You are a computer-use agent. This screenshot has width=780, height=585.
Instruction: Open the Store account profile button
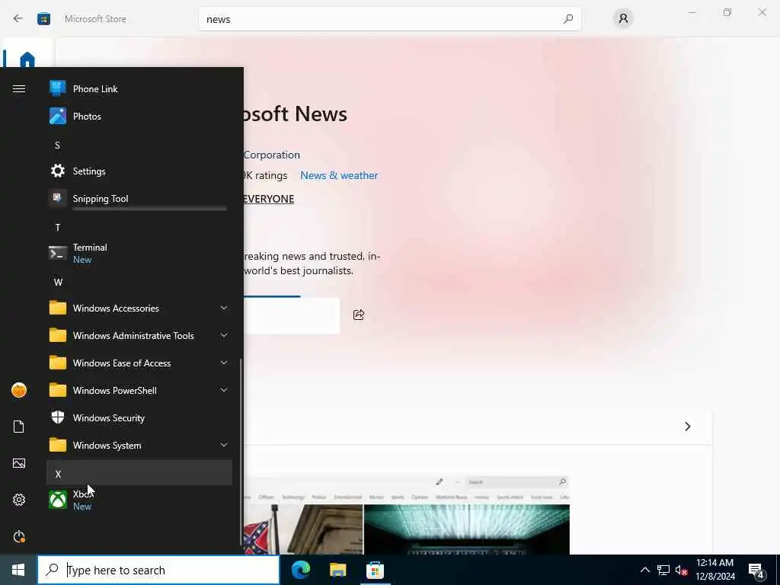[x=623, y=19]
